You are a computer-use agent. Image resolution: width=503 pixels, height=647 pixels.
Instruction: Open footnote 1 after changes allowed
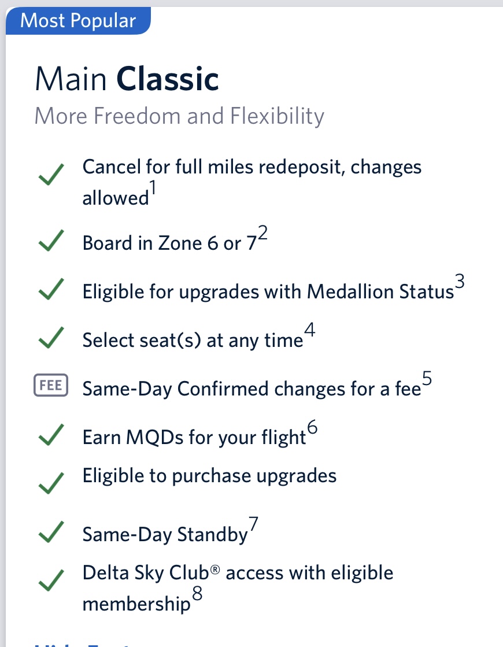click(x=153, y=188)
